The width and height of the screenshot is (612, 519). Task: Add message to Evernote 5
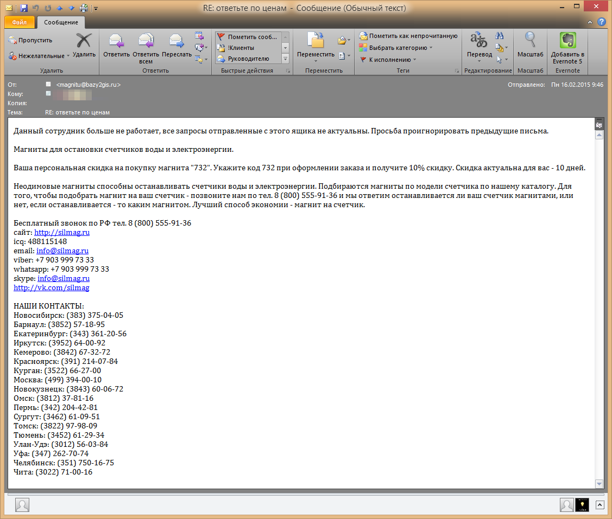[567, 48]
